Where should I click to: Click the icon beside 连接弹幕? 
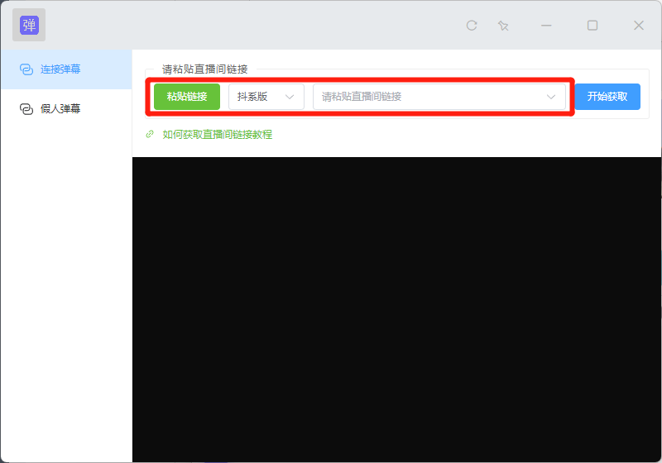26,69
